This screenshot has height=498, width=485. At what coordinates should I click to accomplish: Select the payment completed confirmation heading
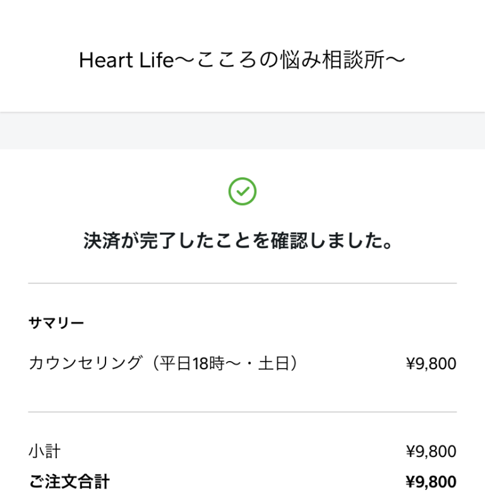pos(238,240)
